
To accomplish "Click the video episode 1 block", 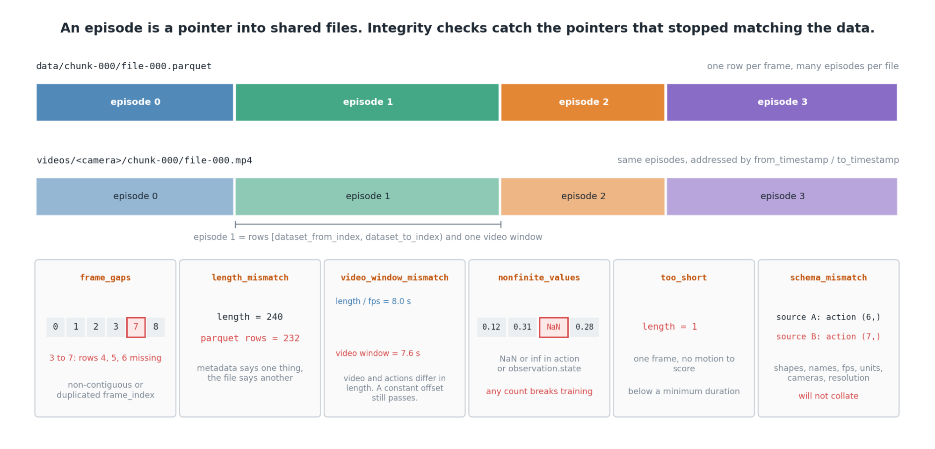I will point(367,196).
